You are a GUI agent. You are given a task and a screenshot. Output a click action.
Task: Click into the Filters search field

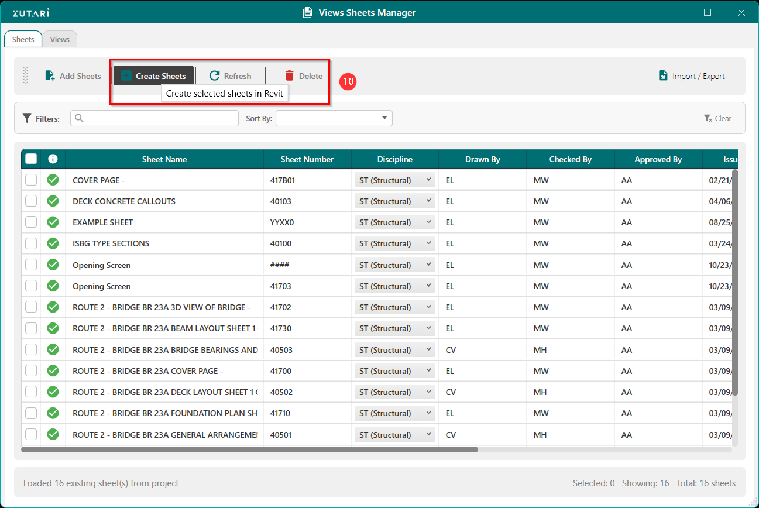154,118
